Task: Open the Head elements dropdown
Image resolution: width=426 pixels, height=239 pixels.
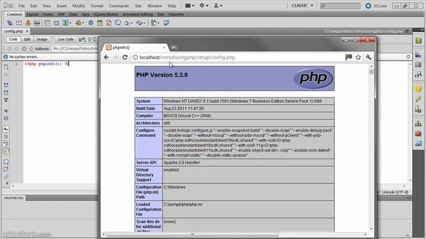Action: 128,23
